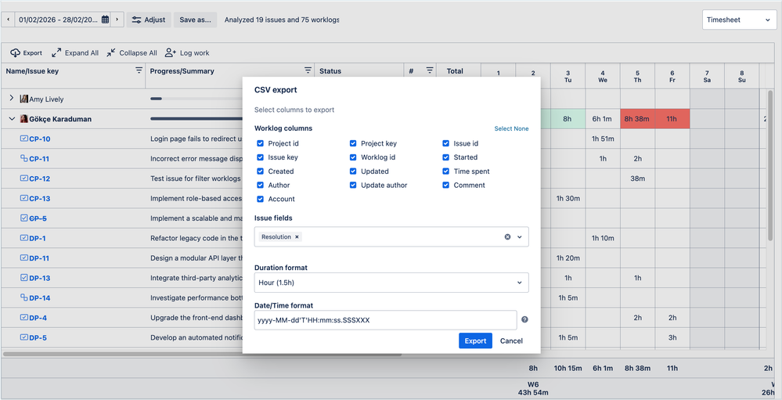Click the CP-13 task type icon
782x400 pixels.
(23, 198)
